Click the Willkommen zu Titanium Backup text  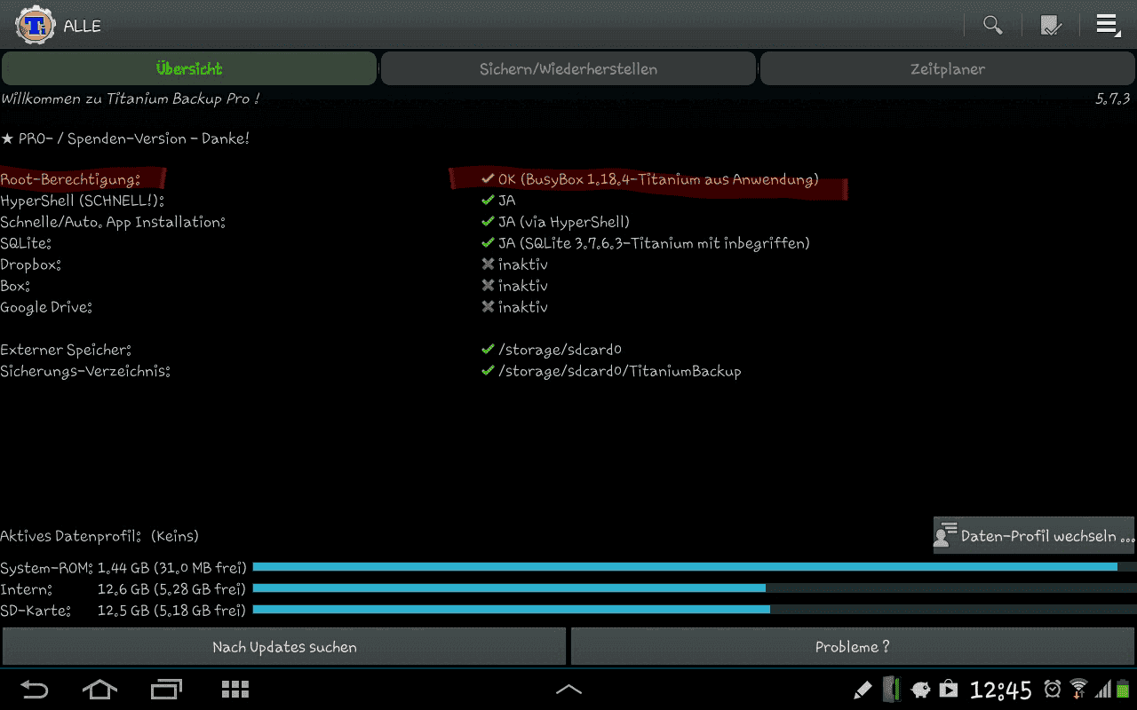click(130, 99)
